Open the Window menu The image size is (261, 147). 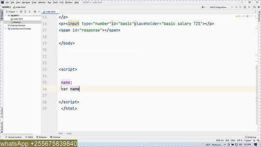click(69, 2)
